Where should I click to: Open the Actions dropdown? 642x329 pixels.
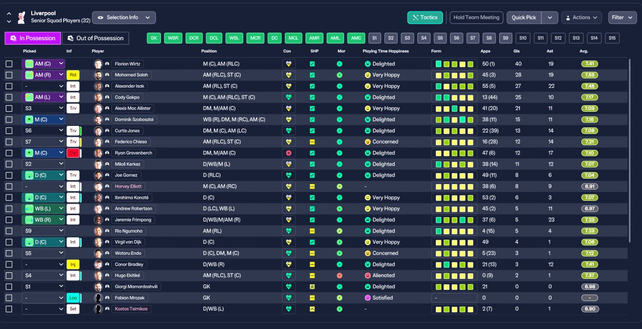click(x=581, y=18)
